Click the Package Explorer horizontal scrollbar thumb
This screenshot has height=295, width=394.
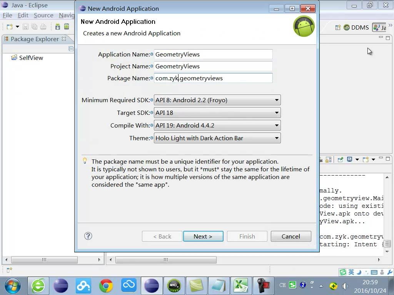tap(44, 260)
